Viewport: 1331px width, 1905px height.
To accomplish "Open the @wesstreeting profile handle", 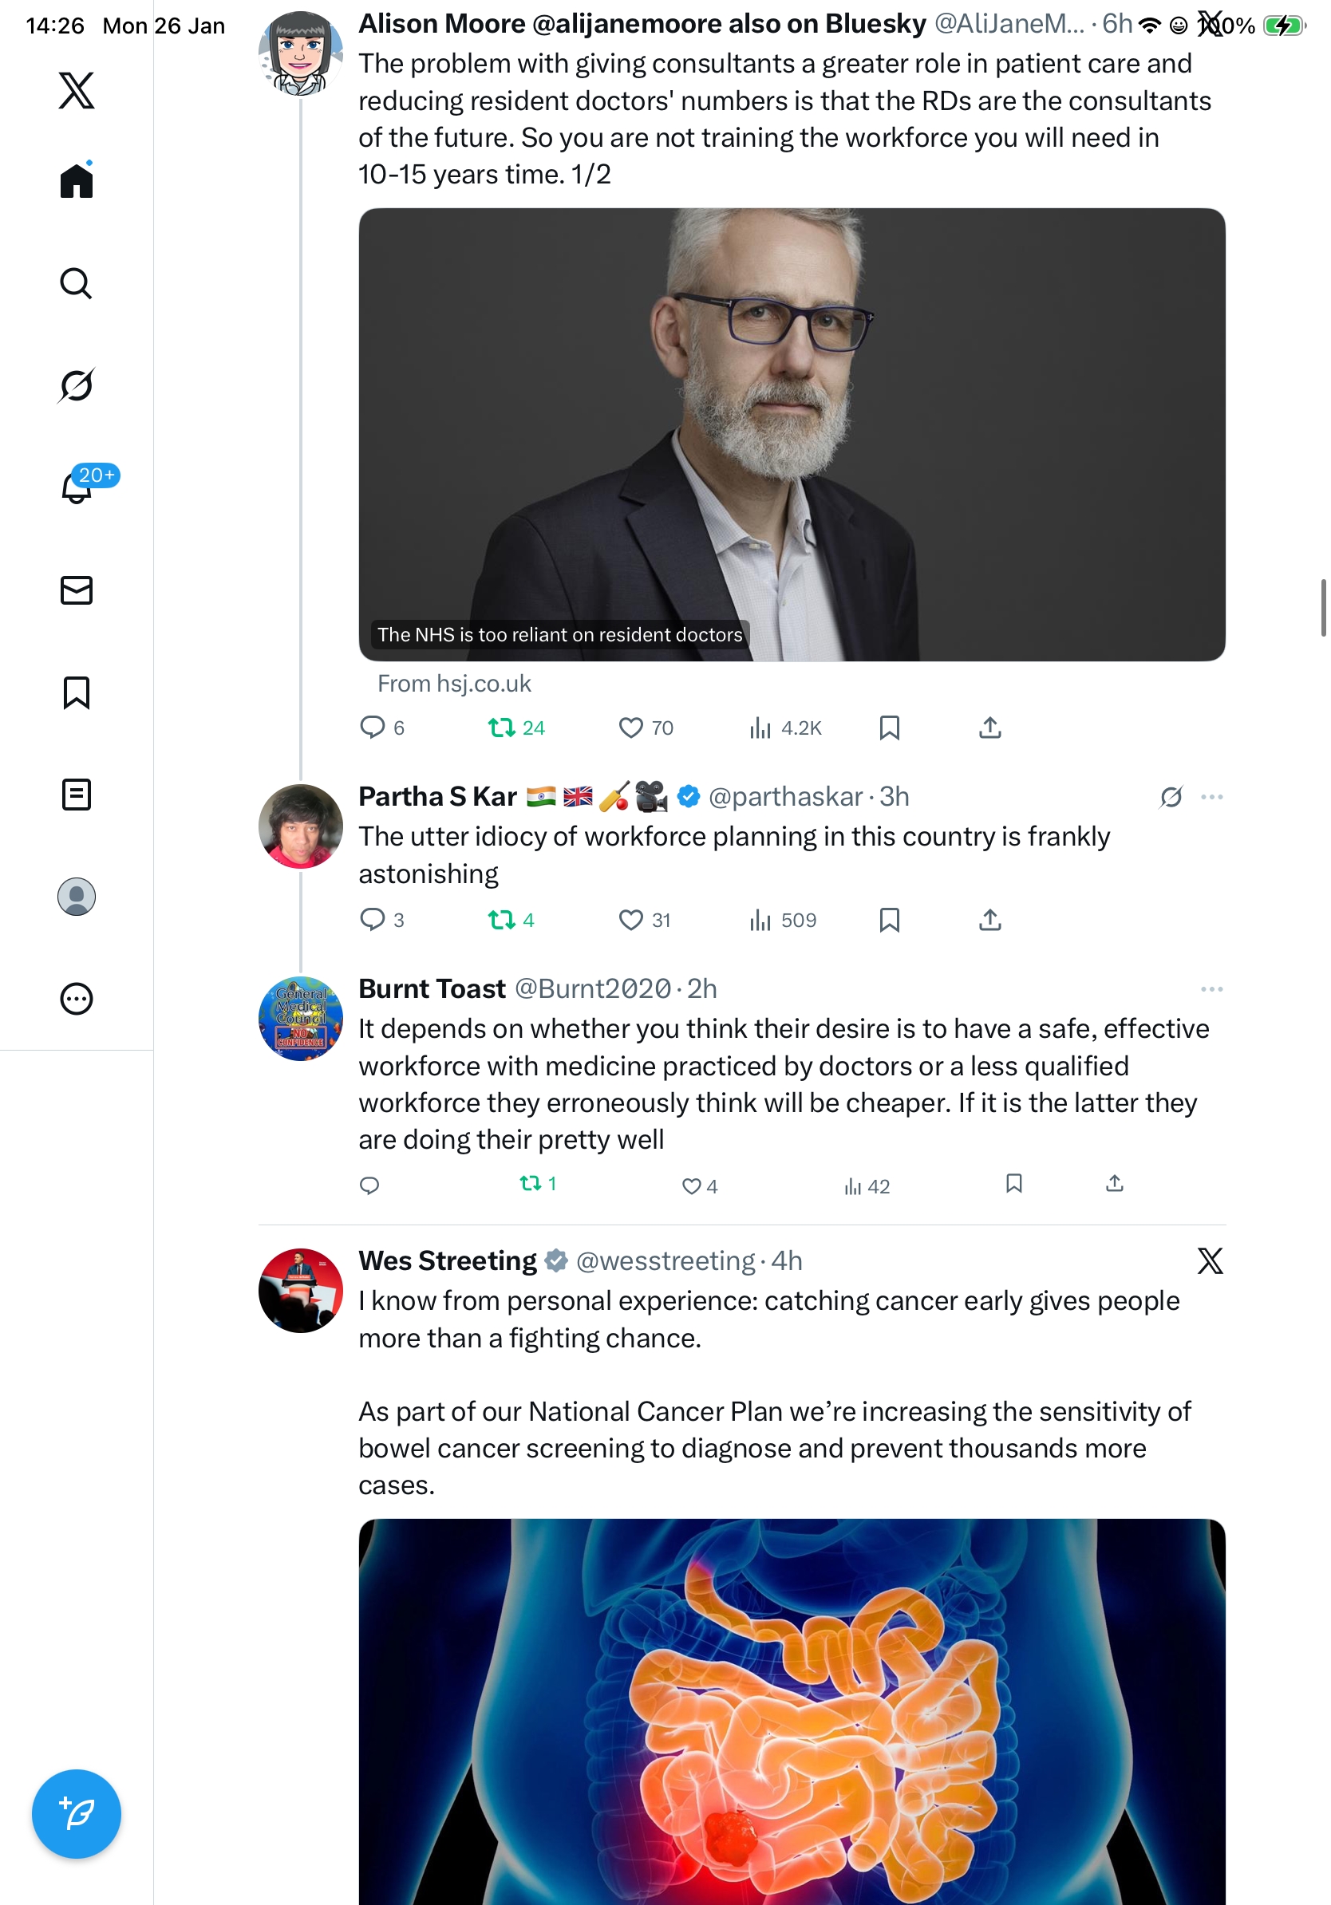I will [x=665, y=1261].
